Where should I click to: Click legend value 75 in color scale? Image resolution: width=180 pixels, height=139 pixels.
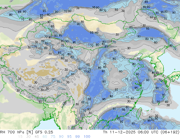(x=53, y=137)
